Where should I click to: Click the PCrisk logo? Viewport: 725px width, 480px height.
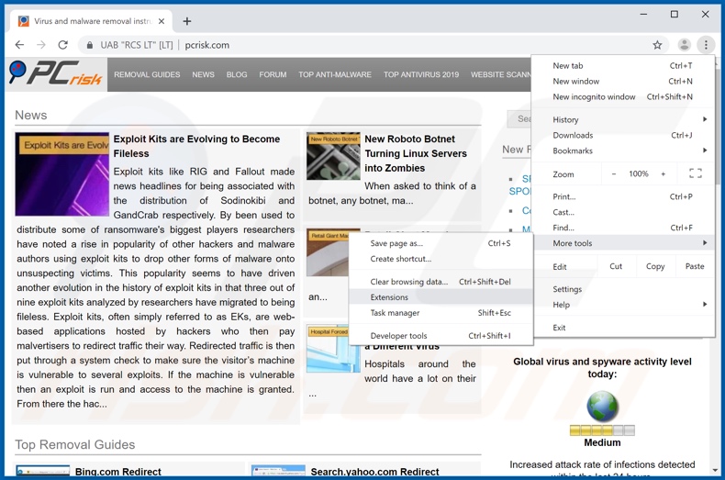(x=55, y=74)
